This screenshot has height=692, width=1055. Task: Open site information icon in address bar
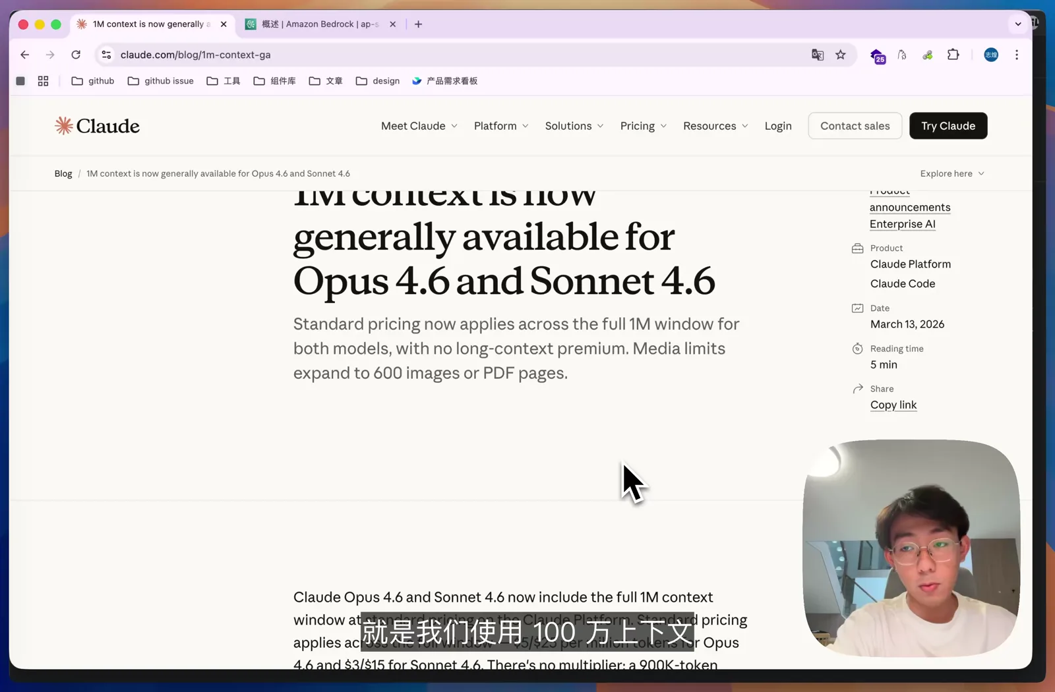106,55
